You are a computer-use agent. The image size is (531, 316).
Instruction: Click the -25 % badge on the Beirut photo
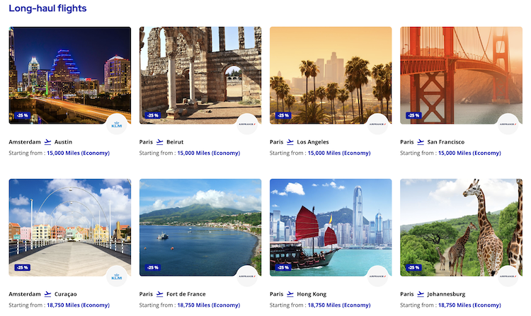153,116
